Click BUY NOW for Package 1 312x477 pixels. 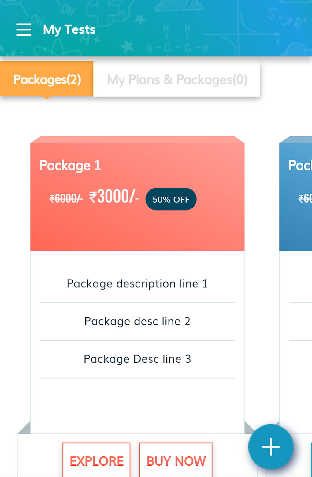click(x=176, y=460)
